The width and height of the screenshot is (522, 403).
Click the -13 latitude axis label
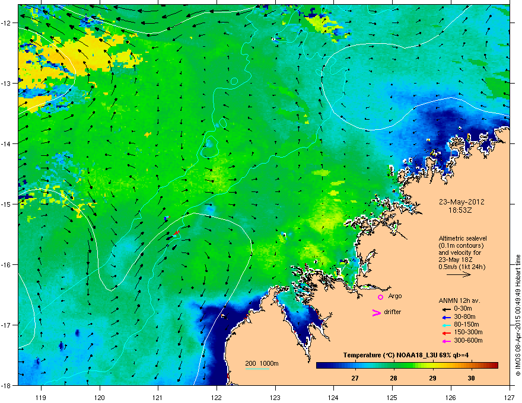(x=7, y=84)
